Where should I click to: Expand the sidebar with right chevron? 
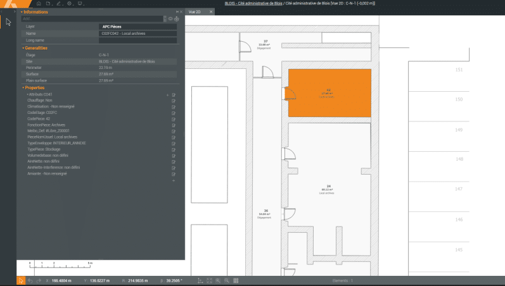15,11
